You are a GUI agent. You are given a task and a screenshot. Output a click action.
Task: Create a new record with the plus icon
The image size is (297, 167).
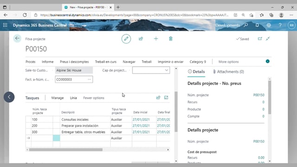[156, 39]
